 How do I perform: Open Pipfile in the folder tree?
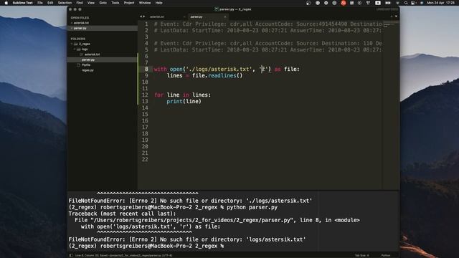click(x=86, y=65)
